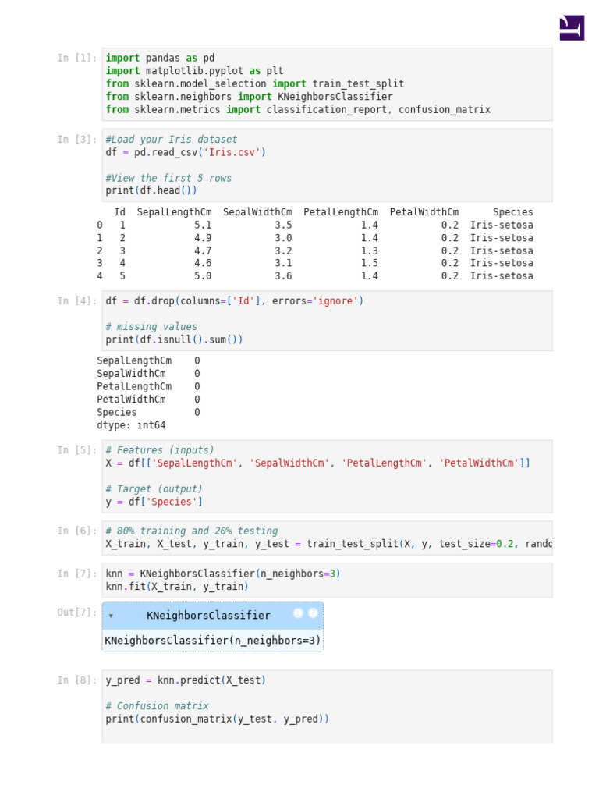Screen dimensions: 599x799
Task: Click the purple logo icon at top right
Action: point(572,27)
